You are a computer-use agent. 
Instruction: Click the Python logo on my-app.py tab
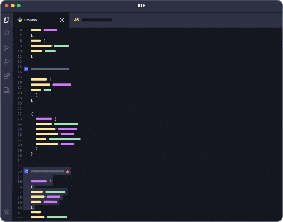[20, 20]
